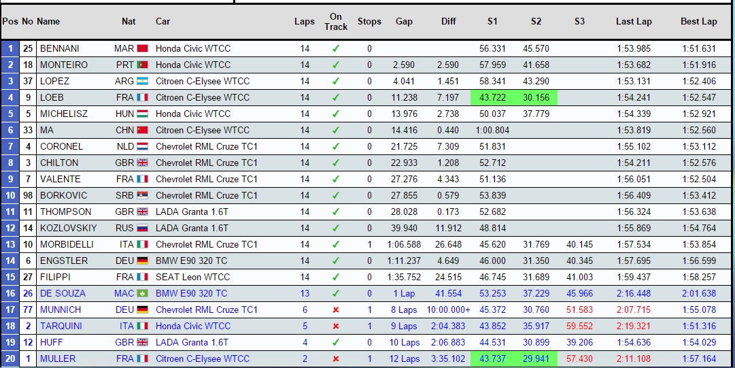The width and height of the screenshot is (735, 368).
Task: Click Morocco flag icon in Bennani's row
Action: pyautogui.click(x=142, y=49)
